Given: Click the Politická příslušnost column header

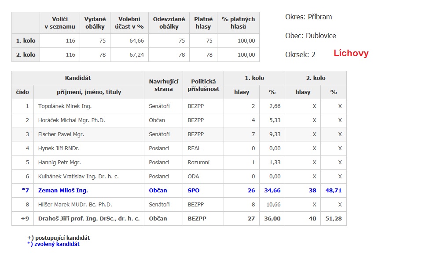Looking at the screenshot, I should (203, 85).
